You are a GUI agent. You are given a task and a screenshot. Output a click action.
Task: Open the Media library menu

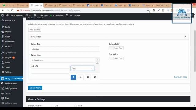click(8, 32)
